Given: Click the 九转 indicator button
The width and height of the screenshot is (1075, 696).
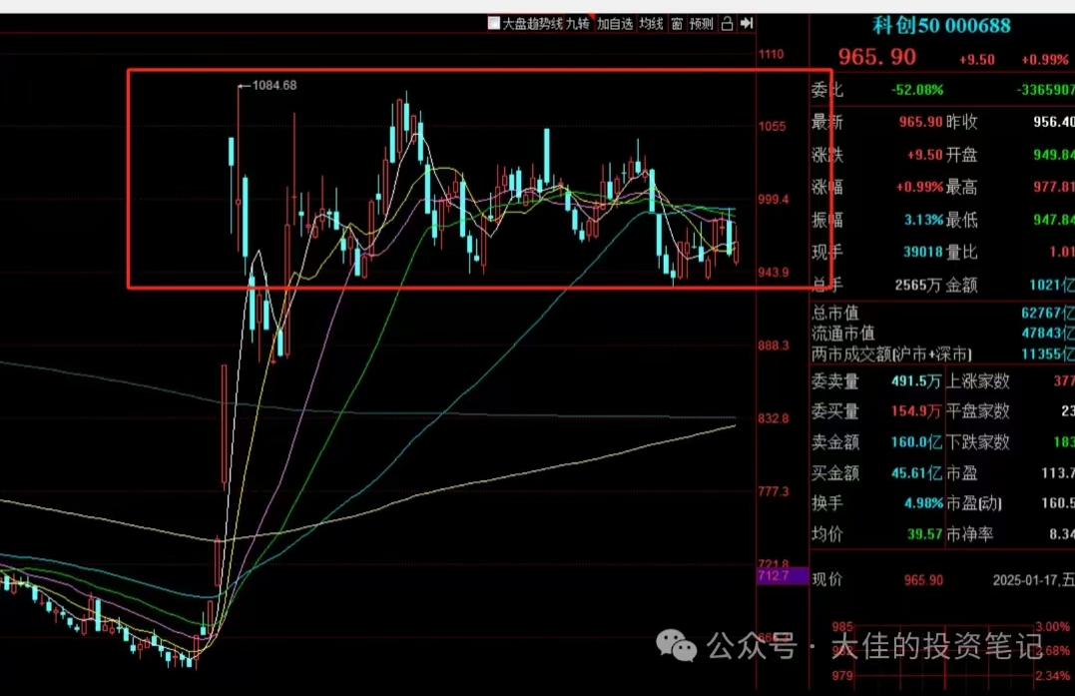Looking at the screenshot, I should [579, 23].
